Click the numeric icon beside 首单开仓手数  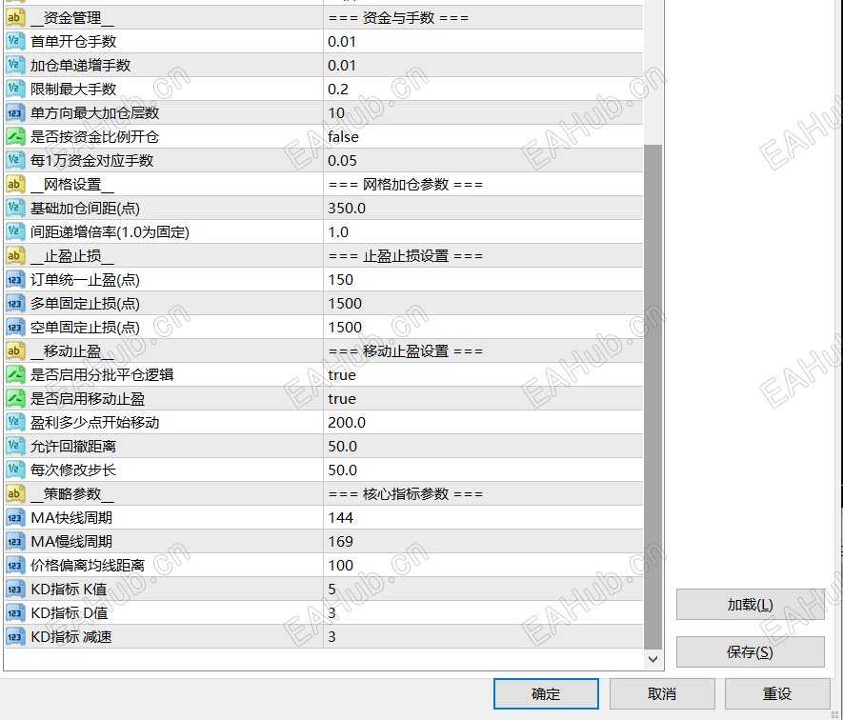(x=14, y=41)
